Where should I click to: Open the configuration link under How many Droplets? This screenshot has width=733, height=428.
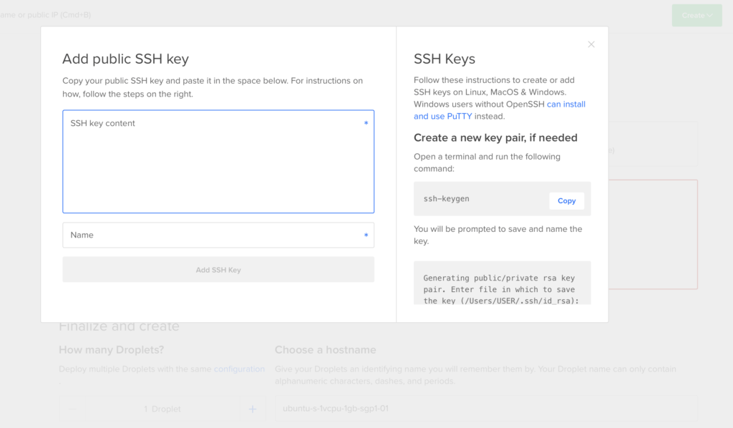[x=239, y=369]
